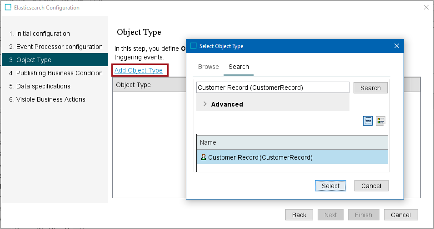Click the Name column header in results
This screenshot has height=229, width=434.
point(293,142)
